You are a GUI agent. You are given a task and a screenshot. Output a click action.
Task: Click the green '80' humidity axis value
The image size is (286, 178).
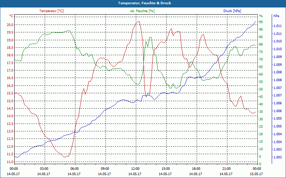(261, 44)
